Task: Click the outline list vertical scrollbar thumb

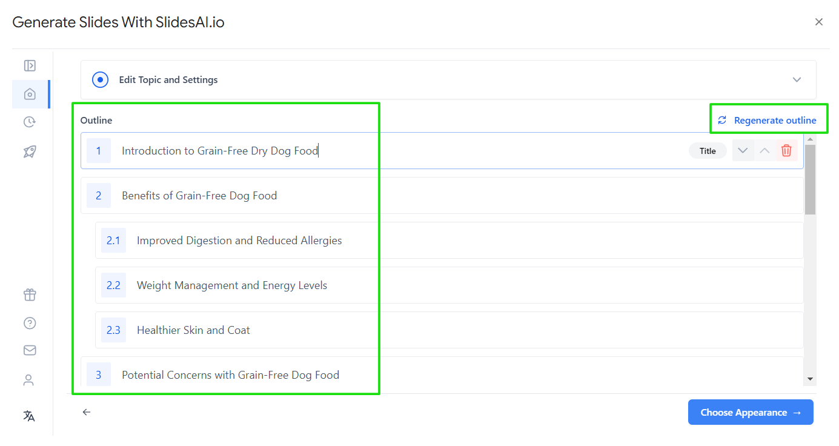Action: [811, 179]
